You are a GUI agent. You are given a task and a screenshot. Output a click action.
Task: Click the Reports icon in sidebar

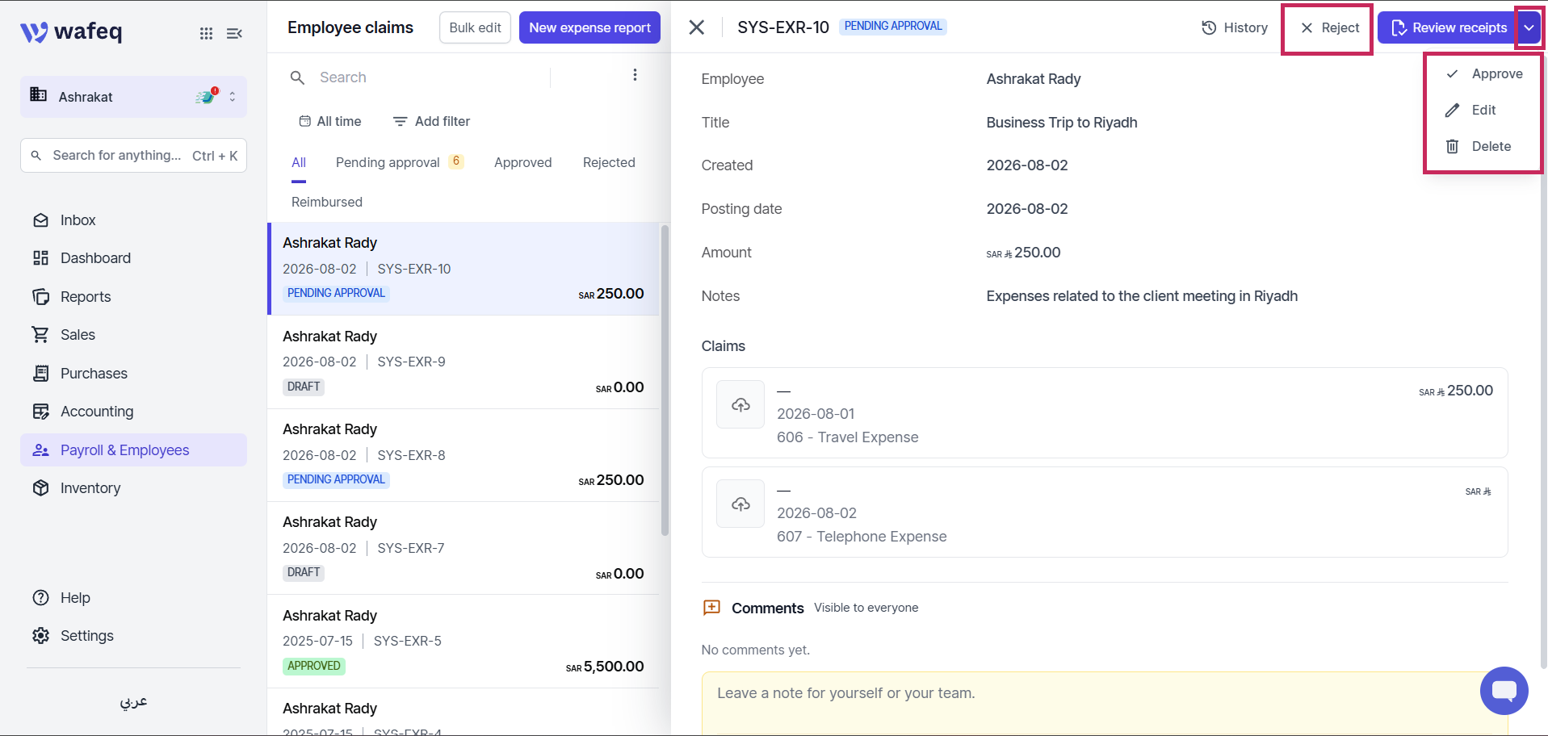tap(40, 297)
